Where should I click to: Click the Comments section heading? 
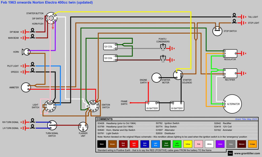point(105,119)
